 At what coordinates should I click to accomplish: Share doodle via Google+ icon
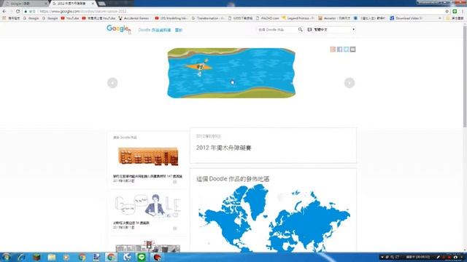[333, 49]
